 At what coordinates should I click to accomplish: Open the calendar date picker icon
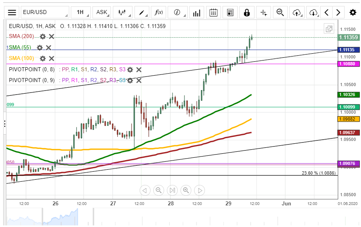click(214, 12)
